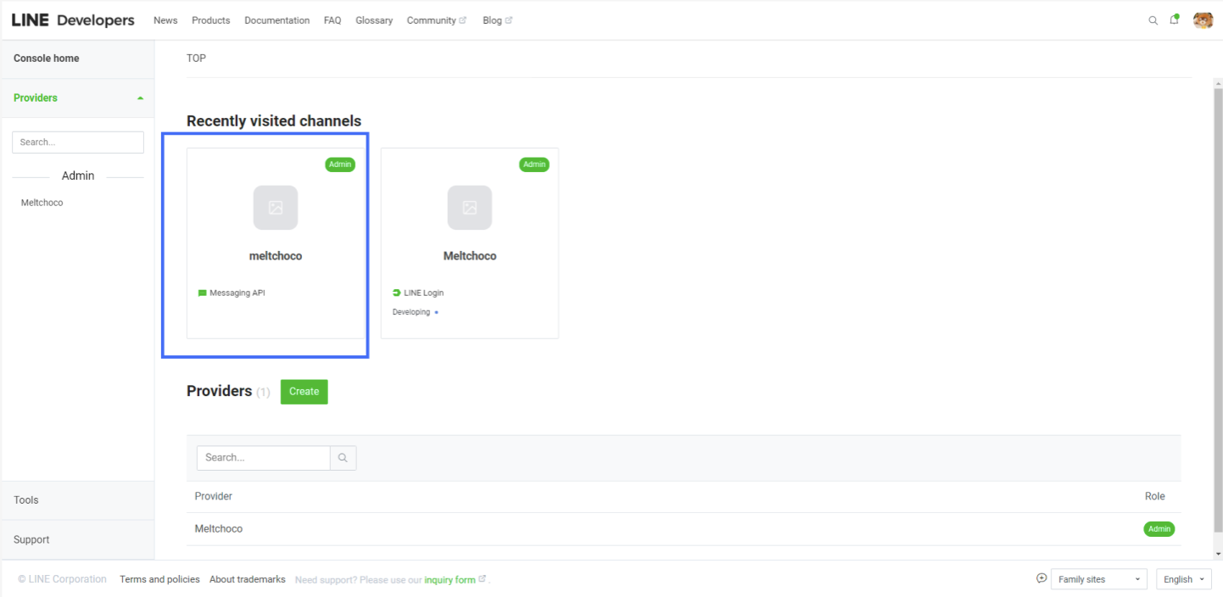Viewport: 1223px width, 597px height.
Task: Click the Developing status label
Action: [411, 312]
